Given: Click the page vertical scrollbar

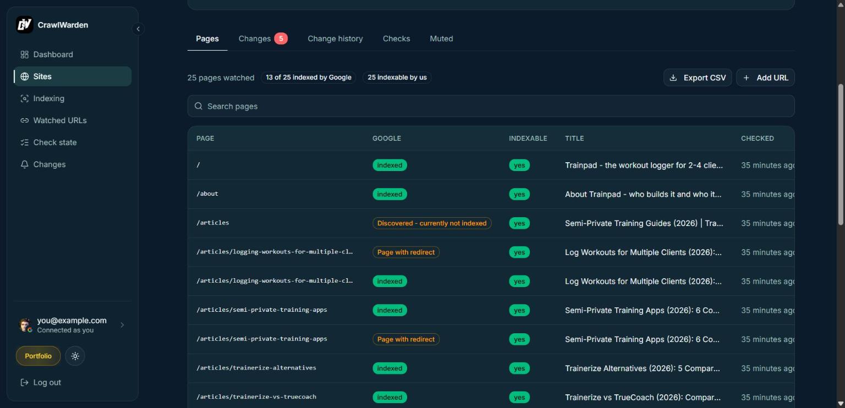Looking at the screenshot, I should 841,154.
